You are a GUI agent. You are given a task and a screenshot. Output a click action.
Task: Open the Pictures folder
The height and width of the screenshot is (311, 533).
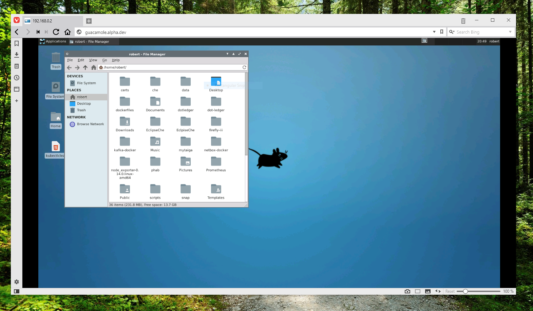[x=186, y=164]
